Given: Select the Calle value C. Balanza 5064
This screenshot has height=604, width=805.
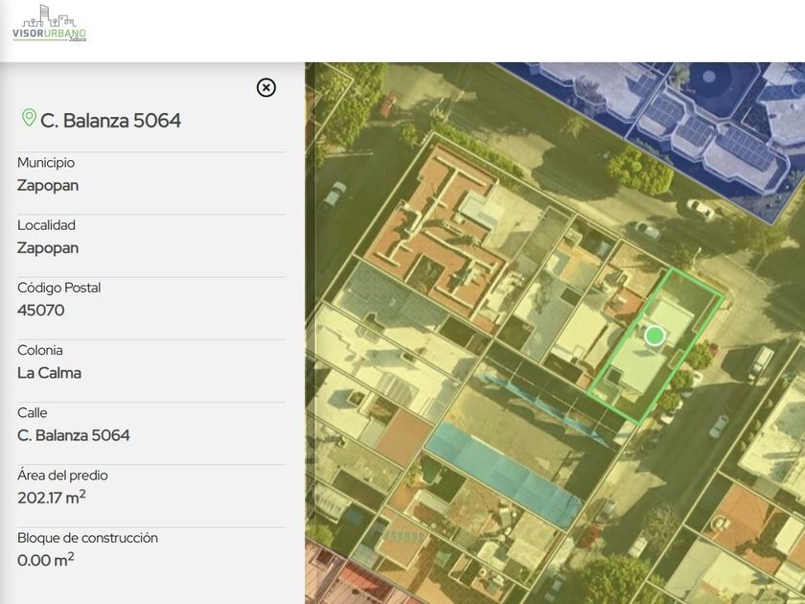Looking at the screenshot, I should (74, 435).
